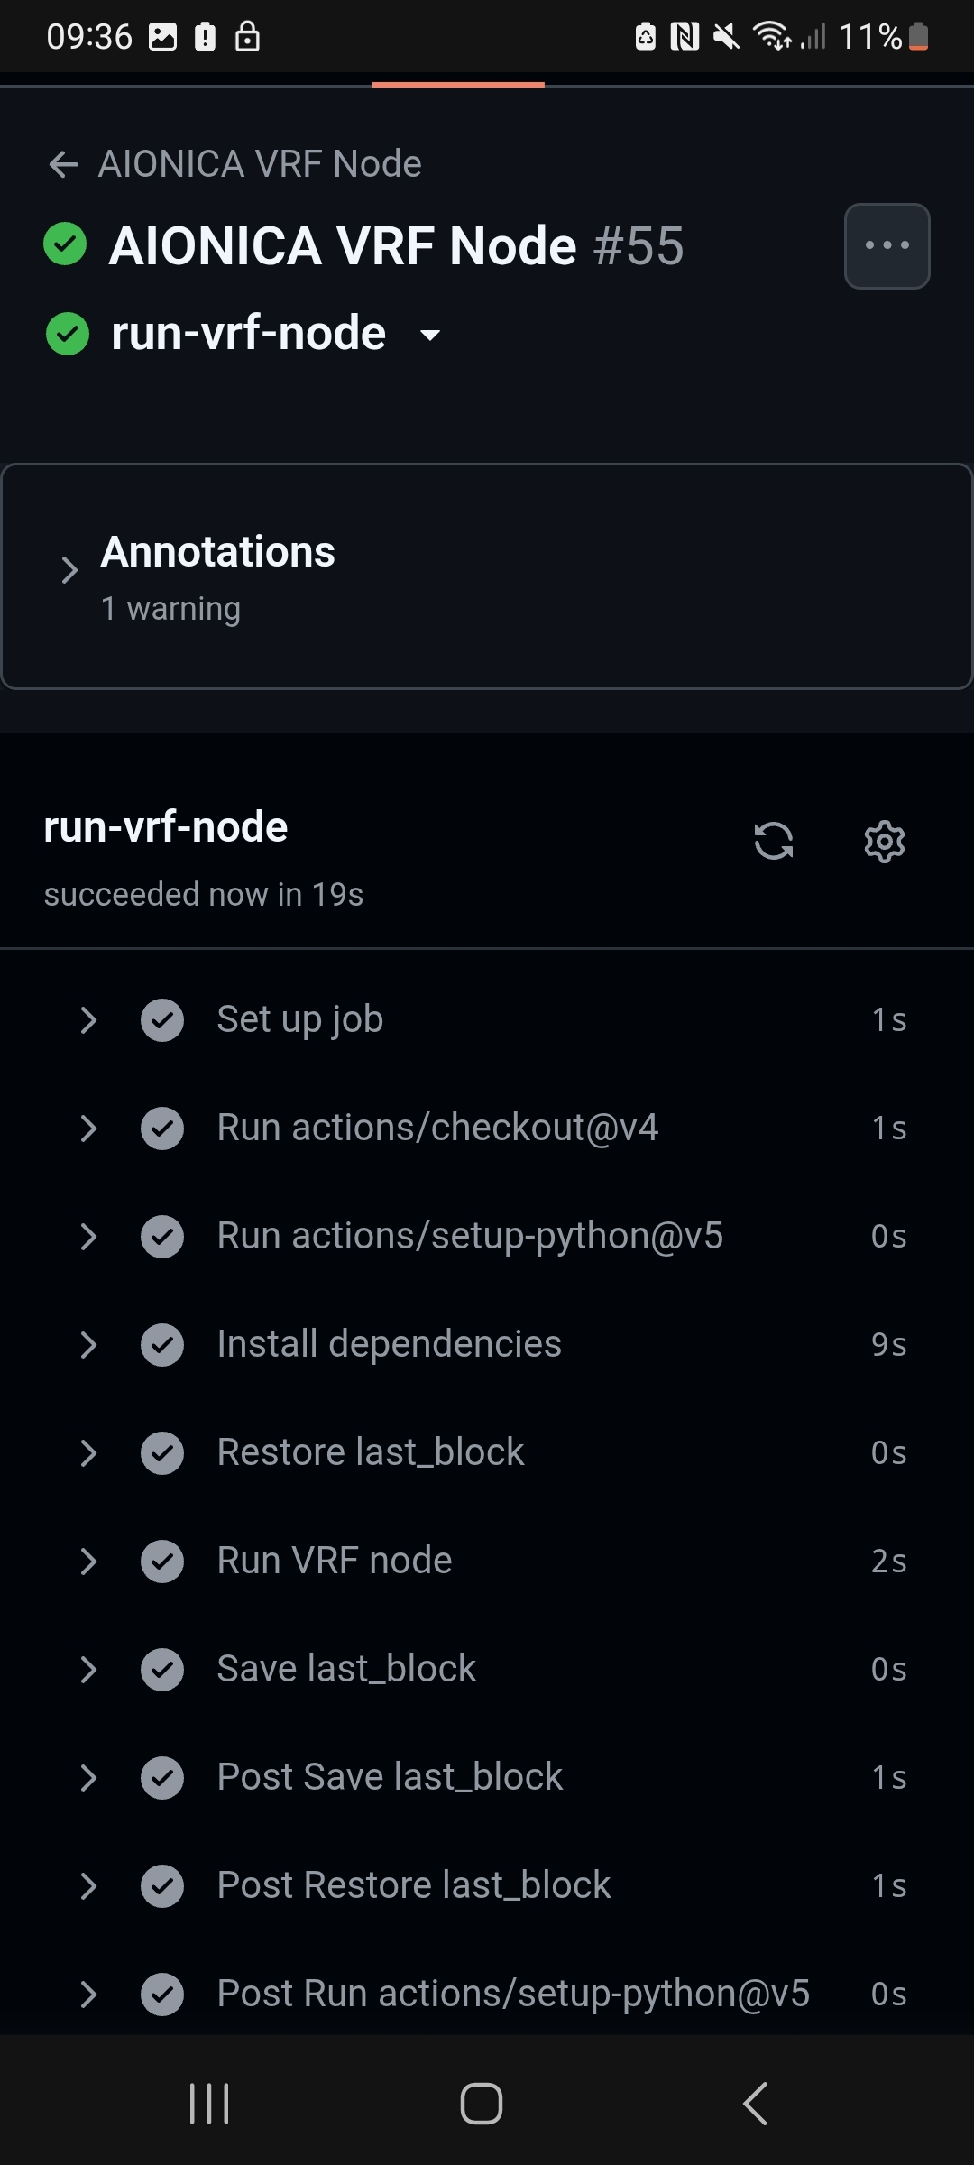
Task: Tap the Android home button
Action: pos(482,2104)
